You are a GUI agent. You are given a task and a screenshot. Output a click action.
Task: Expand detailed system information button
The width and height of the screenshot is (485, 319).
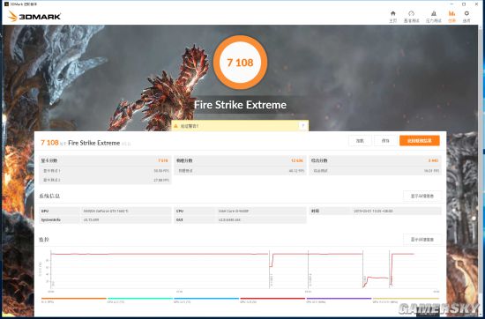click(x=422, y=196)
